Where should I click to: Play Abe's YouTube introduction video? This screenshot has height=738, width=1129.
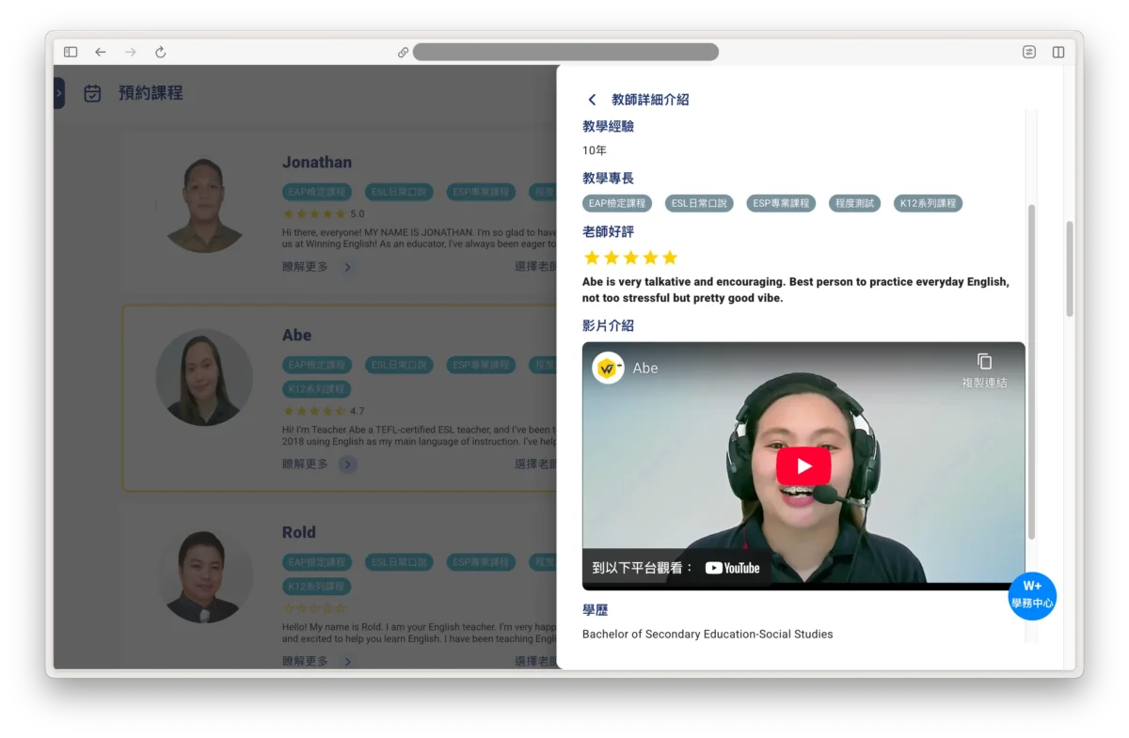pos(803,466)
